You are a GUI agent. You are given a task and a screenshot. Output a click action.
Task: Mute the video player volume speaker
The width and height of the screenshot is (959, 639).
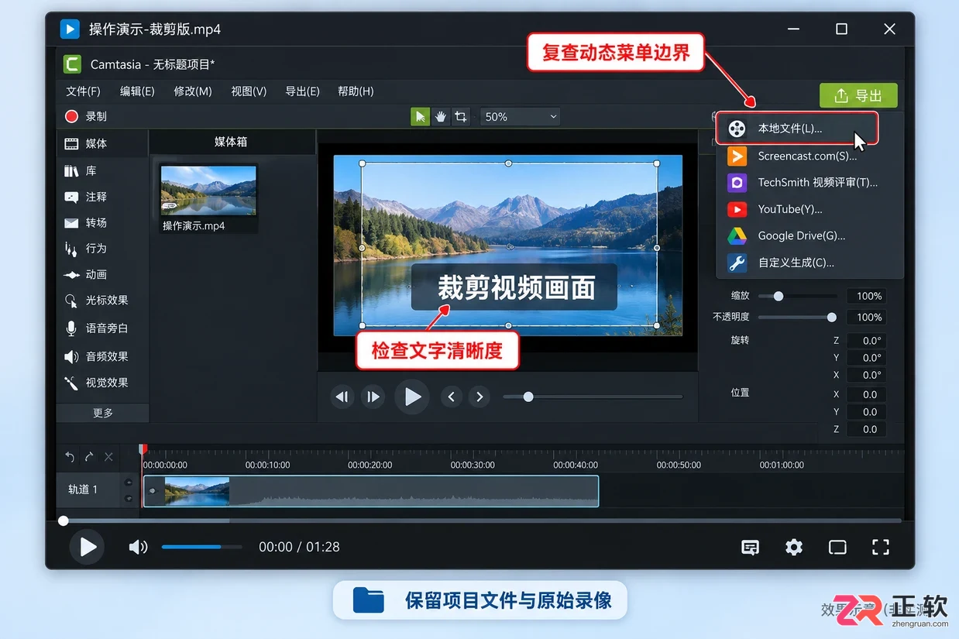[138, 548]
